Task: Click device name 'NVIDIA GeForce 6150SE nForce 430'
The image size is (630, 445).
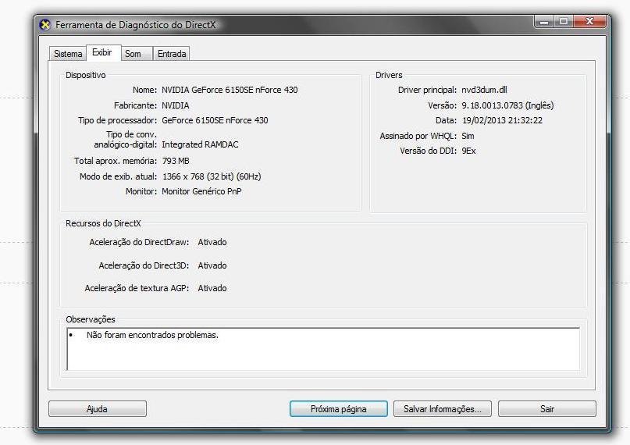Action: (x=230, y=90)
